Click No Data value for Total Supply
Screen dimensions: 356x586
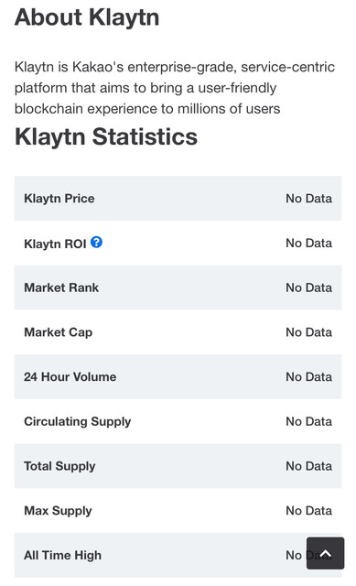coord(308,466)
